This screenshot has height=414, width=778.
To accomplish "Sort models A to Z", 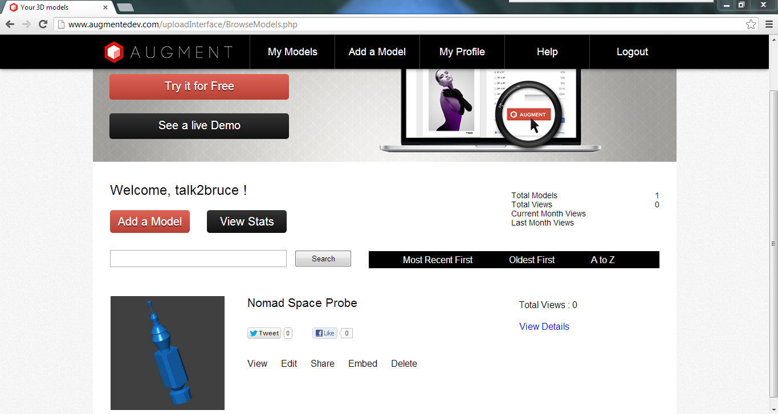I will pos(602,260).
